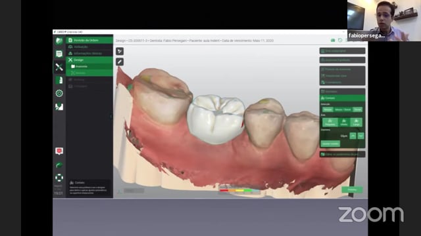Viewport: 421px width, 236px height.
Task: Click the green next button at bottom right
Action: point(352,189)
